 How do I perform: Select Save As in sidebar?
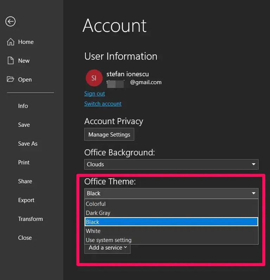28,144
